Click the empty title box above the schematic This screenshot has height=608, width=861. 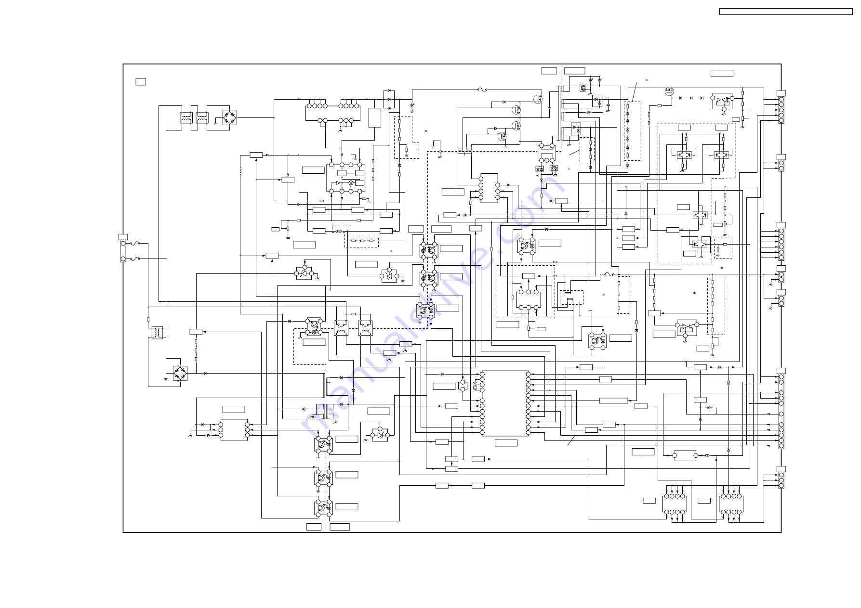click(x=786, y=12)
